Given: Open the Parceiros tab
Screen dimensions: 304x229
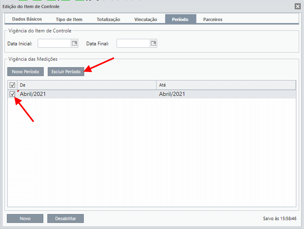Looking at the screenshot, I should pos(213,19).
